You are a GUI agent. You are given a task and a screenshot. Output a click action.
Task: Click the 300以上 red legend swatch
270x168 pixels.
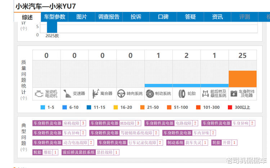(x=230, y=108)
